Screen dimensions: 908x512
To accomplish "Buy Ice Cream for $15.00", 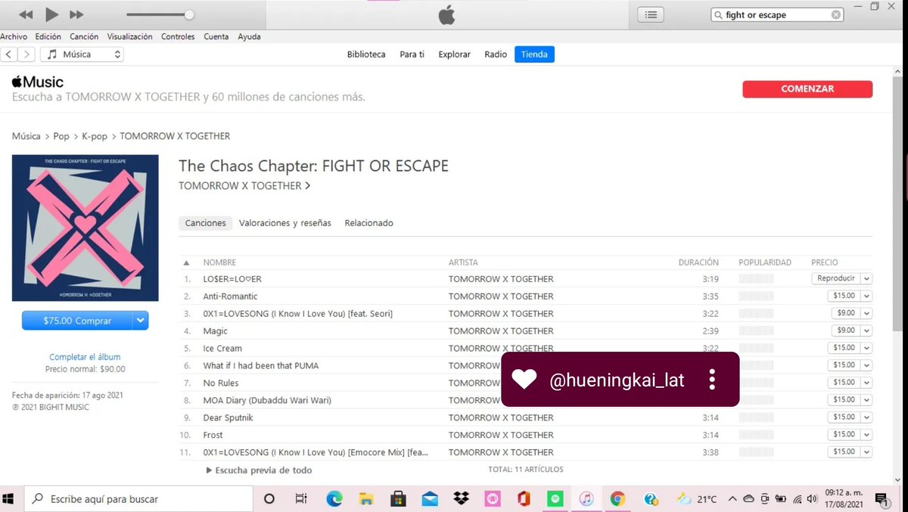I will [x=844, y=348].
